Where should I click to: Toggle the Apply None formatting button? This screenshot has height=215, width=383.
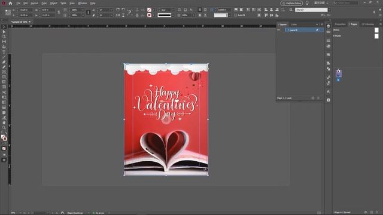4,149
